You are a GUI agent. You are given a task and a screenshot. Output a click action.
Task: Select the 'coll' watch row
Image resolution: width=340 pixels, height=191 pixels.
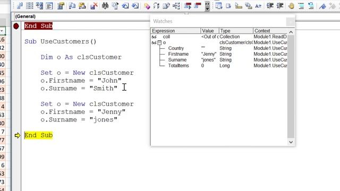pyautogui.click(x=219, y=37)
